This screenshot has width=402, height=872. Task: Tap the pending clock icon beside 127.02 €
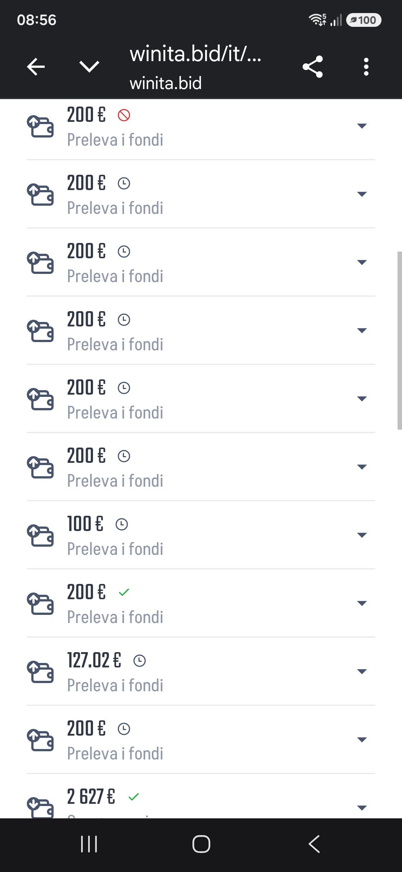click(140, 661)
